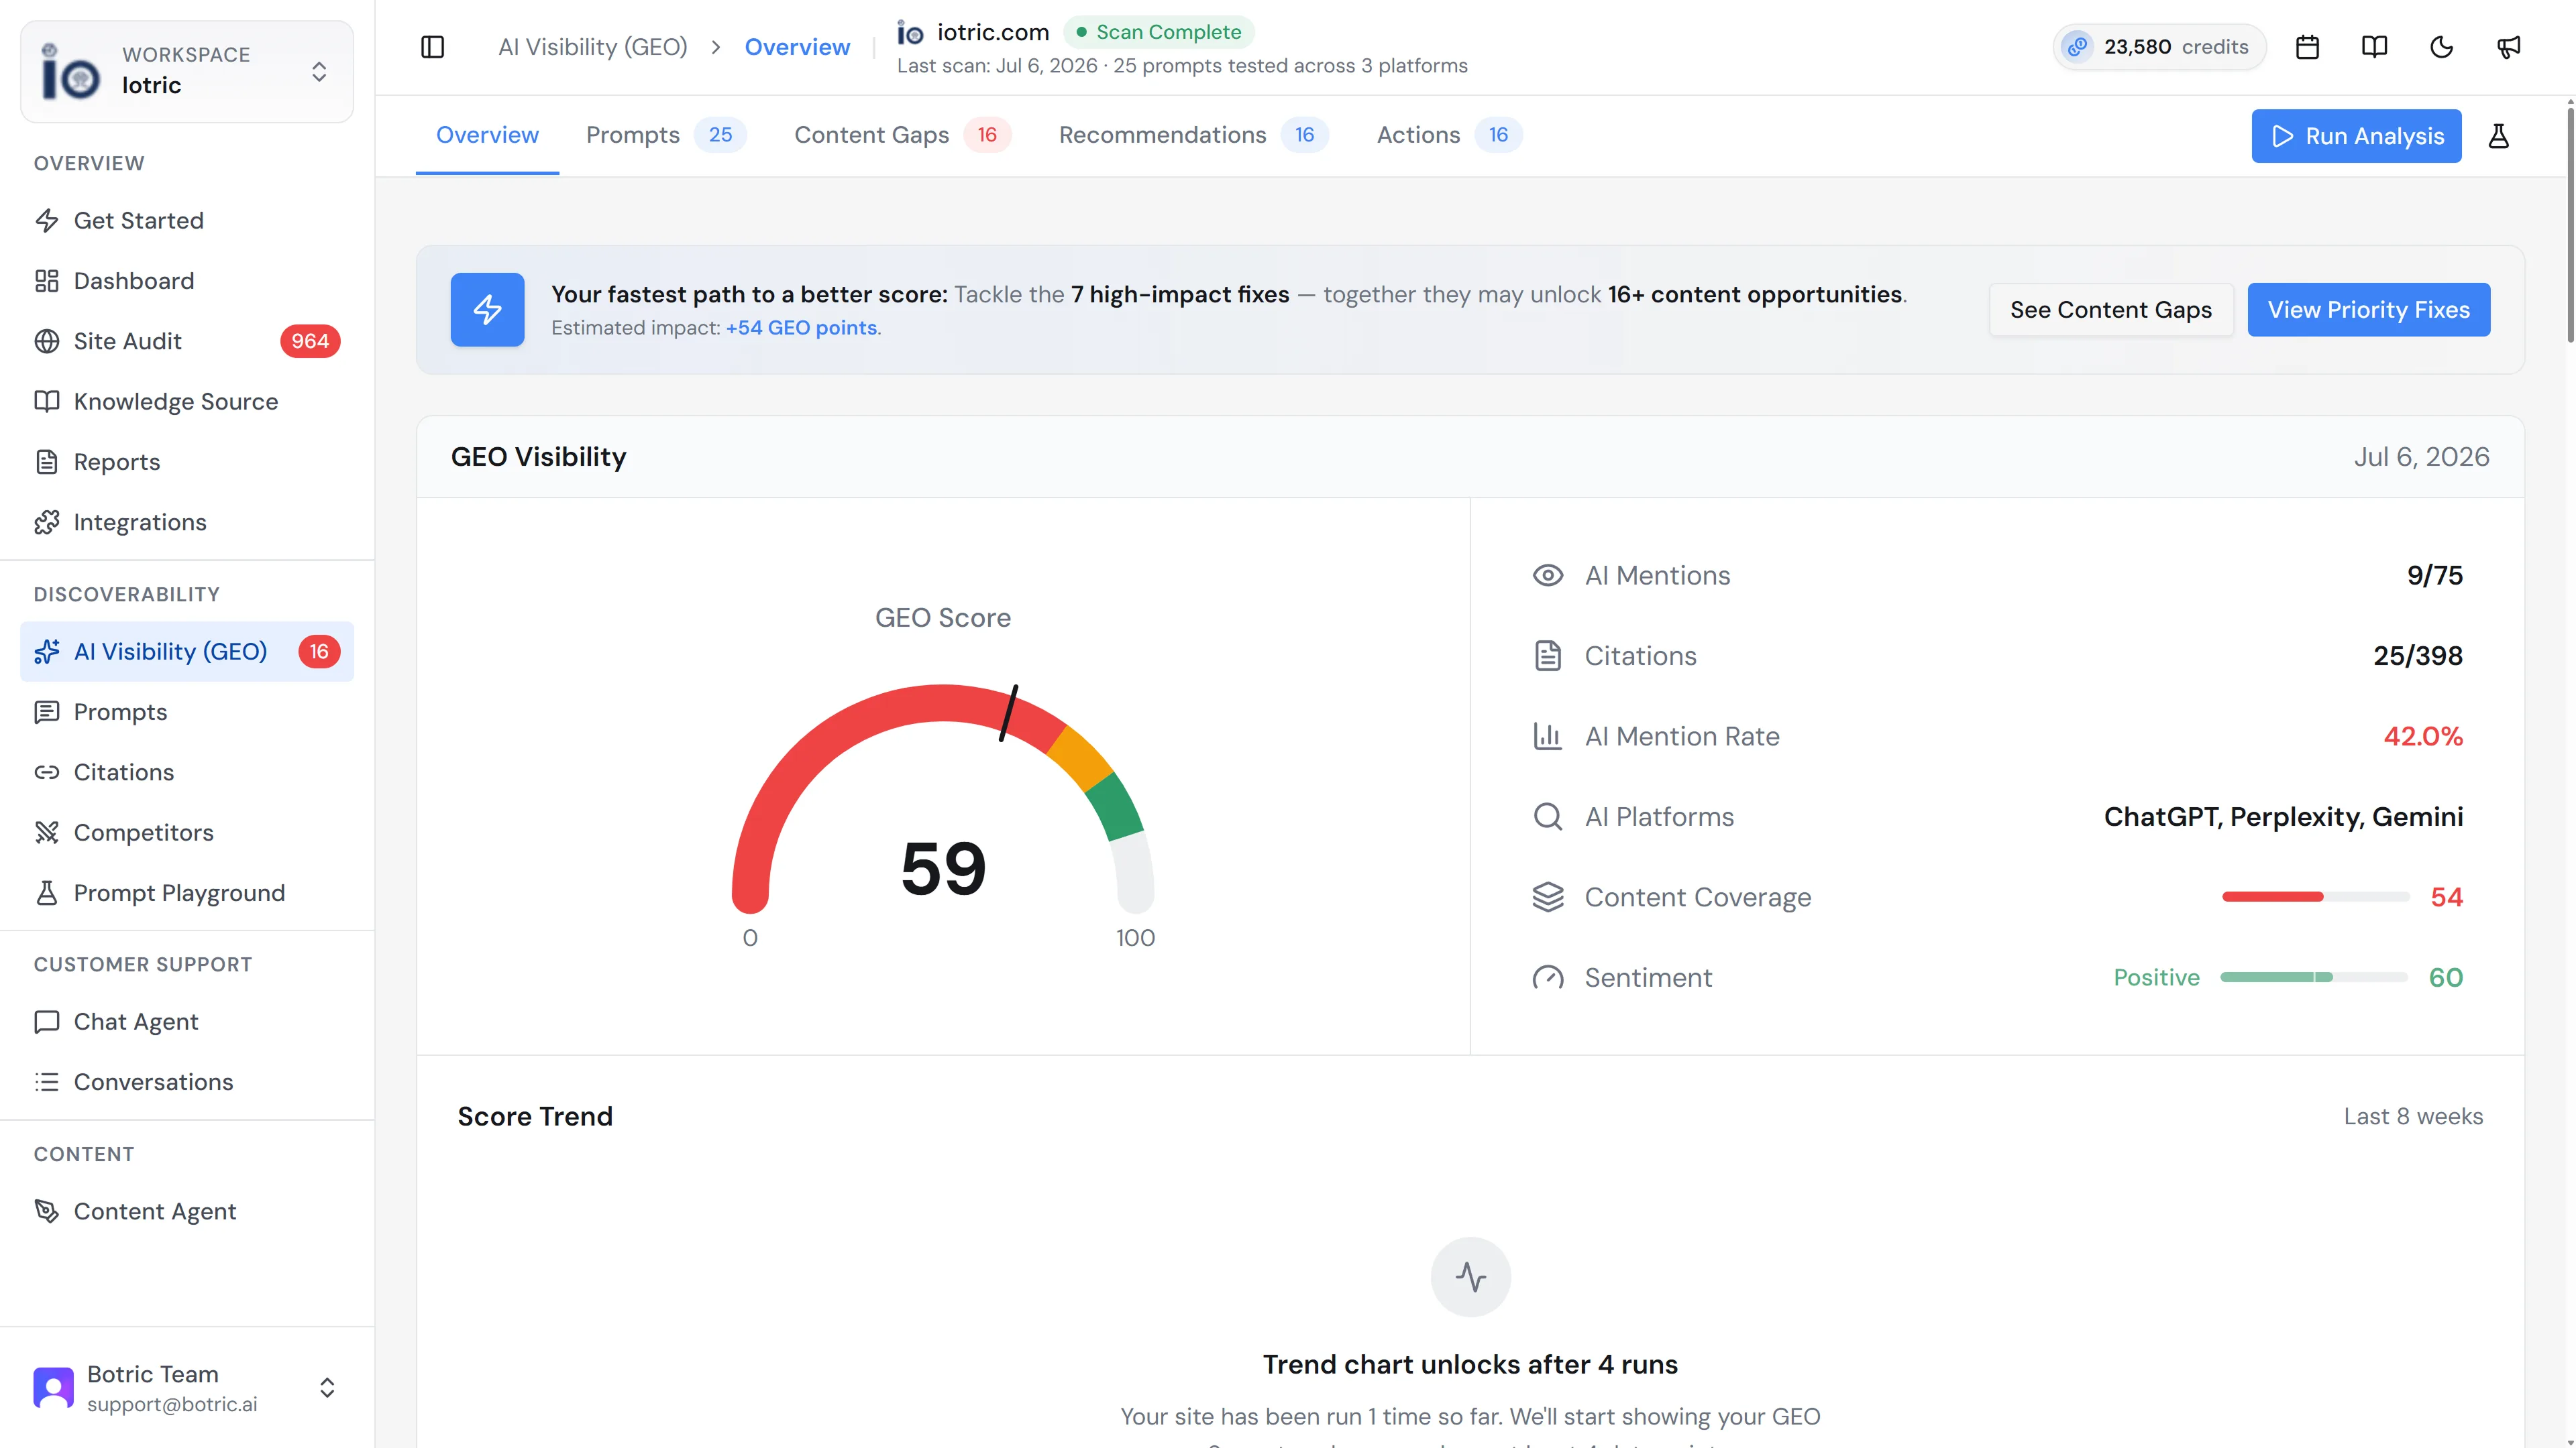Open the announcements megaphone icon

coord(2508,47)
